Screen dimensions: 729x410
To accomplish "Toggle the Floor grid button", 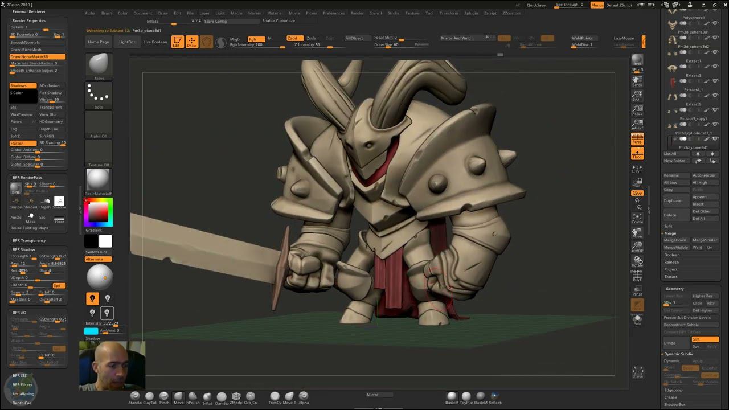I will point(637,153).
